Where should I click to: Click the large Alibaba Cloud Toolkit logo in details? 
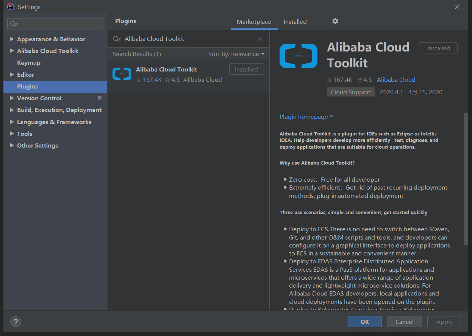click(x=299, y=56)
